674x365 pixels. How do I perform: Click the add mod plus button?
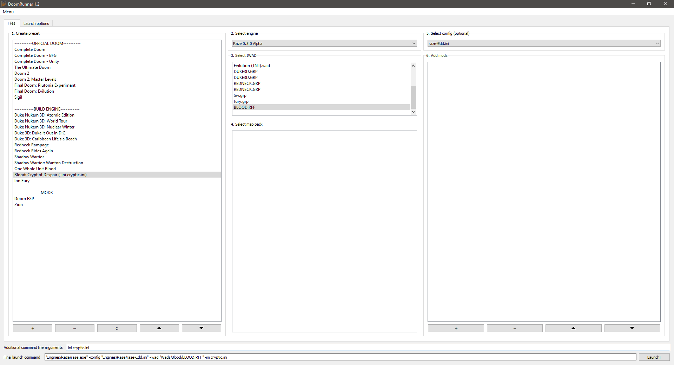[456, 328]
